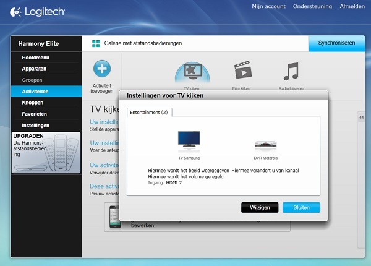The height and width of the screenshot is (266, 371).
Task: Click the DVR Motorola label
Action: [265, 158]
